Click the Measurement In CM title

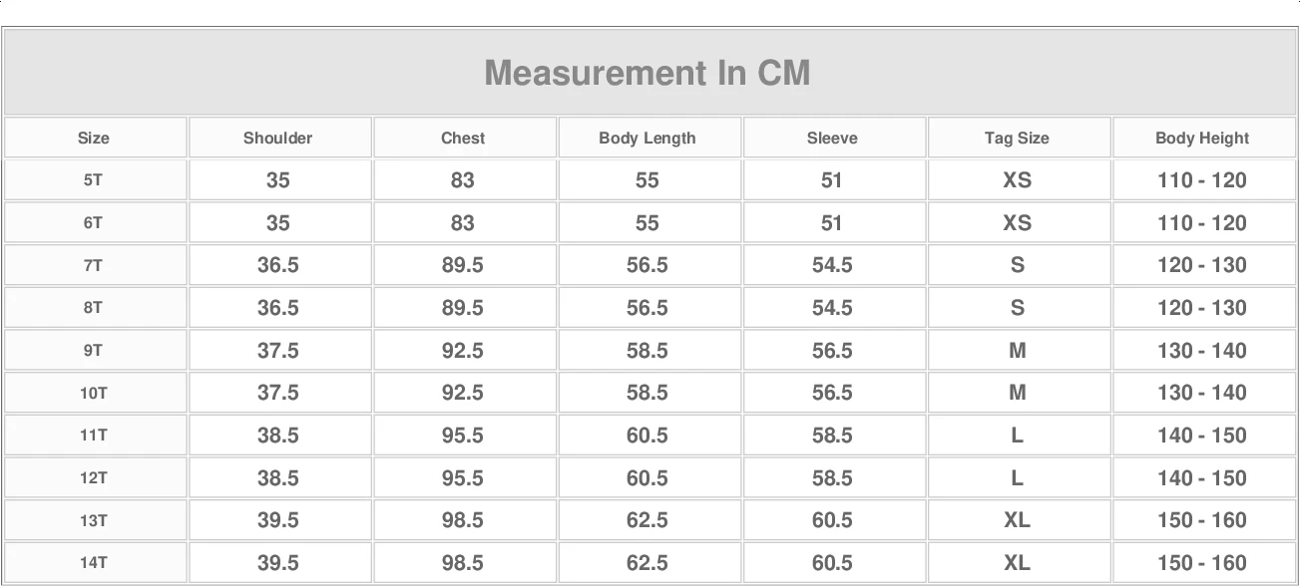tap(648, 73)
